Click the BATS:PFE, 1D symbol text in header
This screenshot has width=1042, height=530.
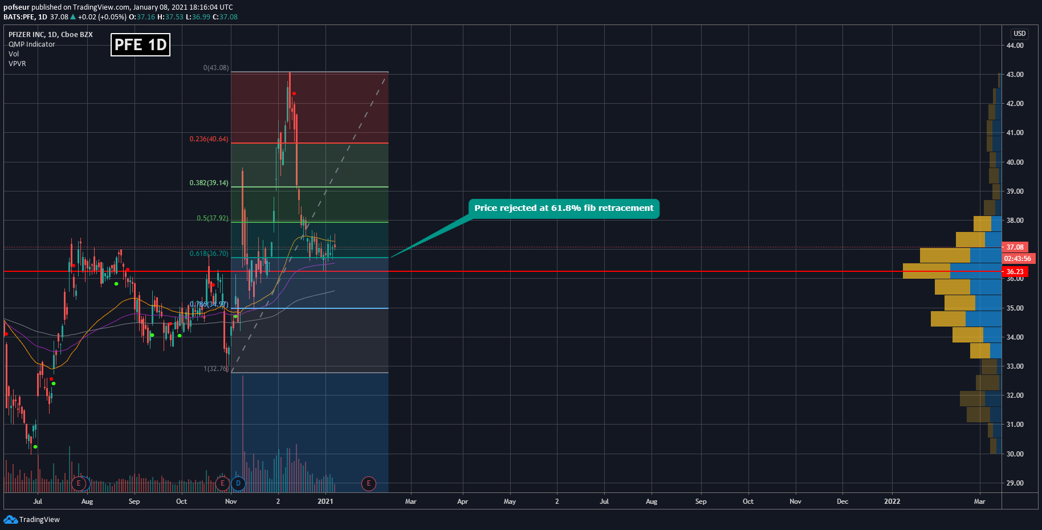click(x=25, y=17)
